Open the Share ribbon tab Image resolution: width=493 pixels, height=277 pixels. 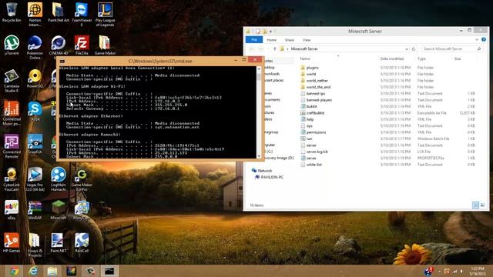tap(290, 40)
